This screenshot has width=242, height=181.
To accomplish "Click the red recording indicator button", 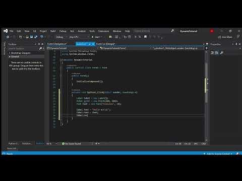I will tap(212, 31).
